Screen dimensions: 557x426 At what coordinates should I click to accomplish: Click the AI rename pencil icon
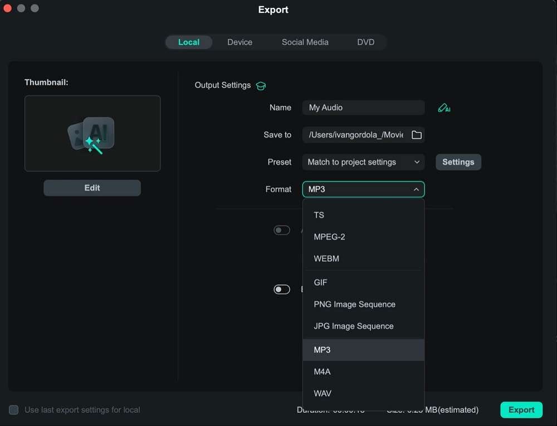[x=444, y=108]
